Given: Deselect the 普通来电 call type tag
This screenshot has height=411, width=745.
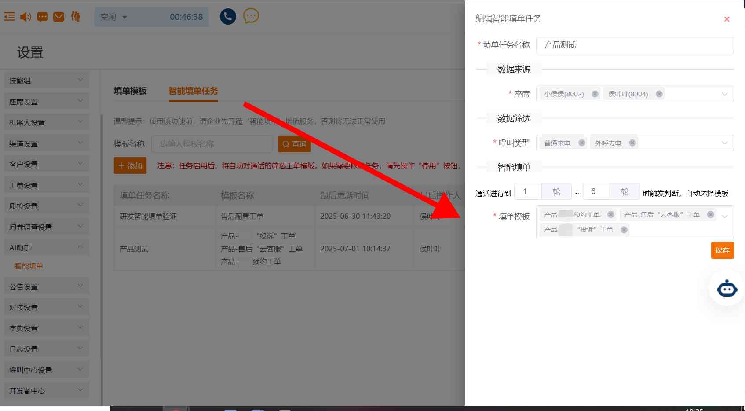Looking at the screenshot, I should pyautogui.click(x=581, y=143).
